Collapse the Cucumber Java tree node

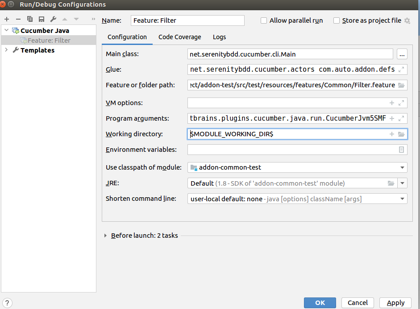[x=6, y=30]
